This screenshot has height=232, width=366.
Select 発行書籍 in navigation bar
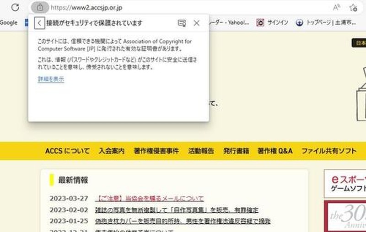[236, 151]
